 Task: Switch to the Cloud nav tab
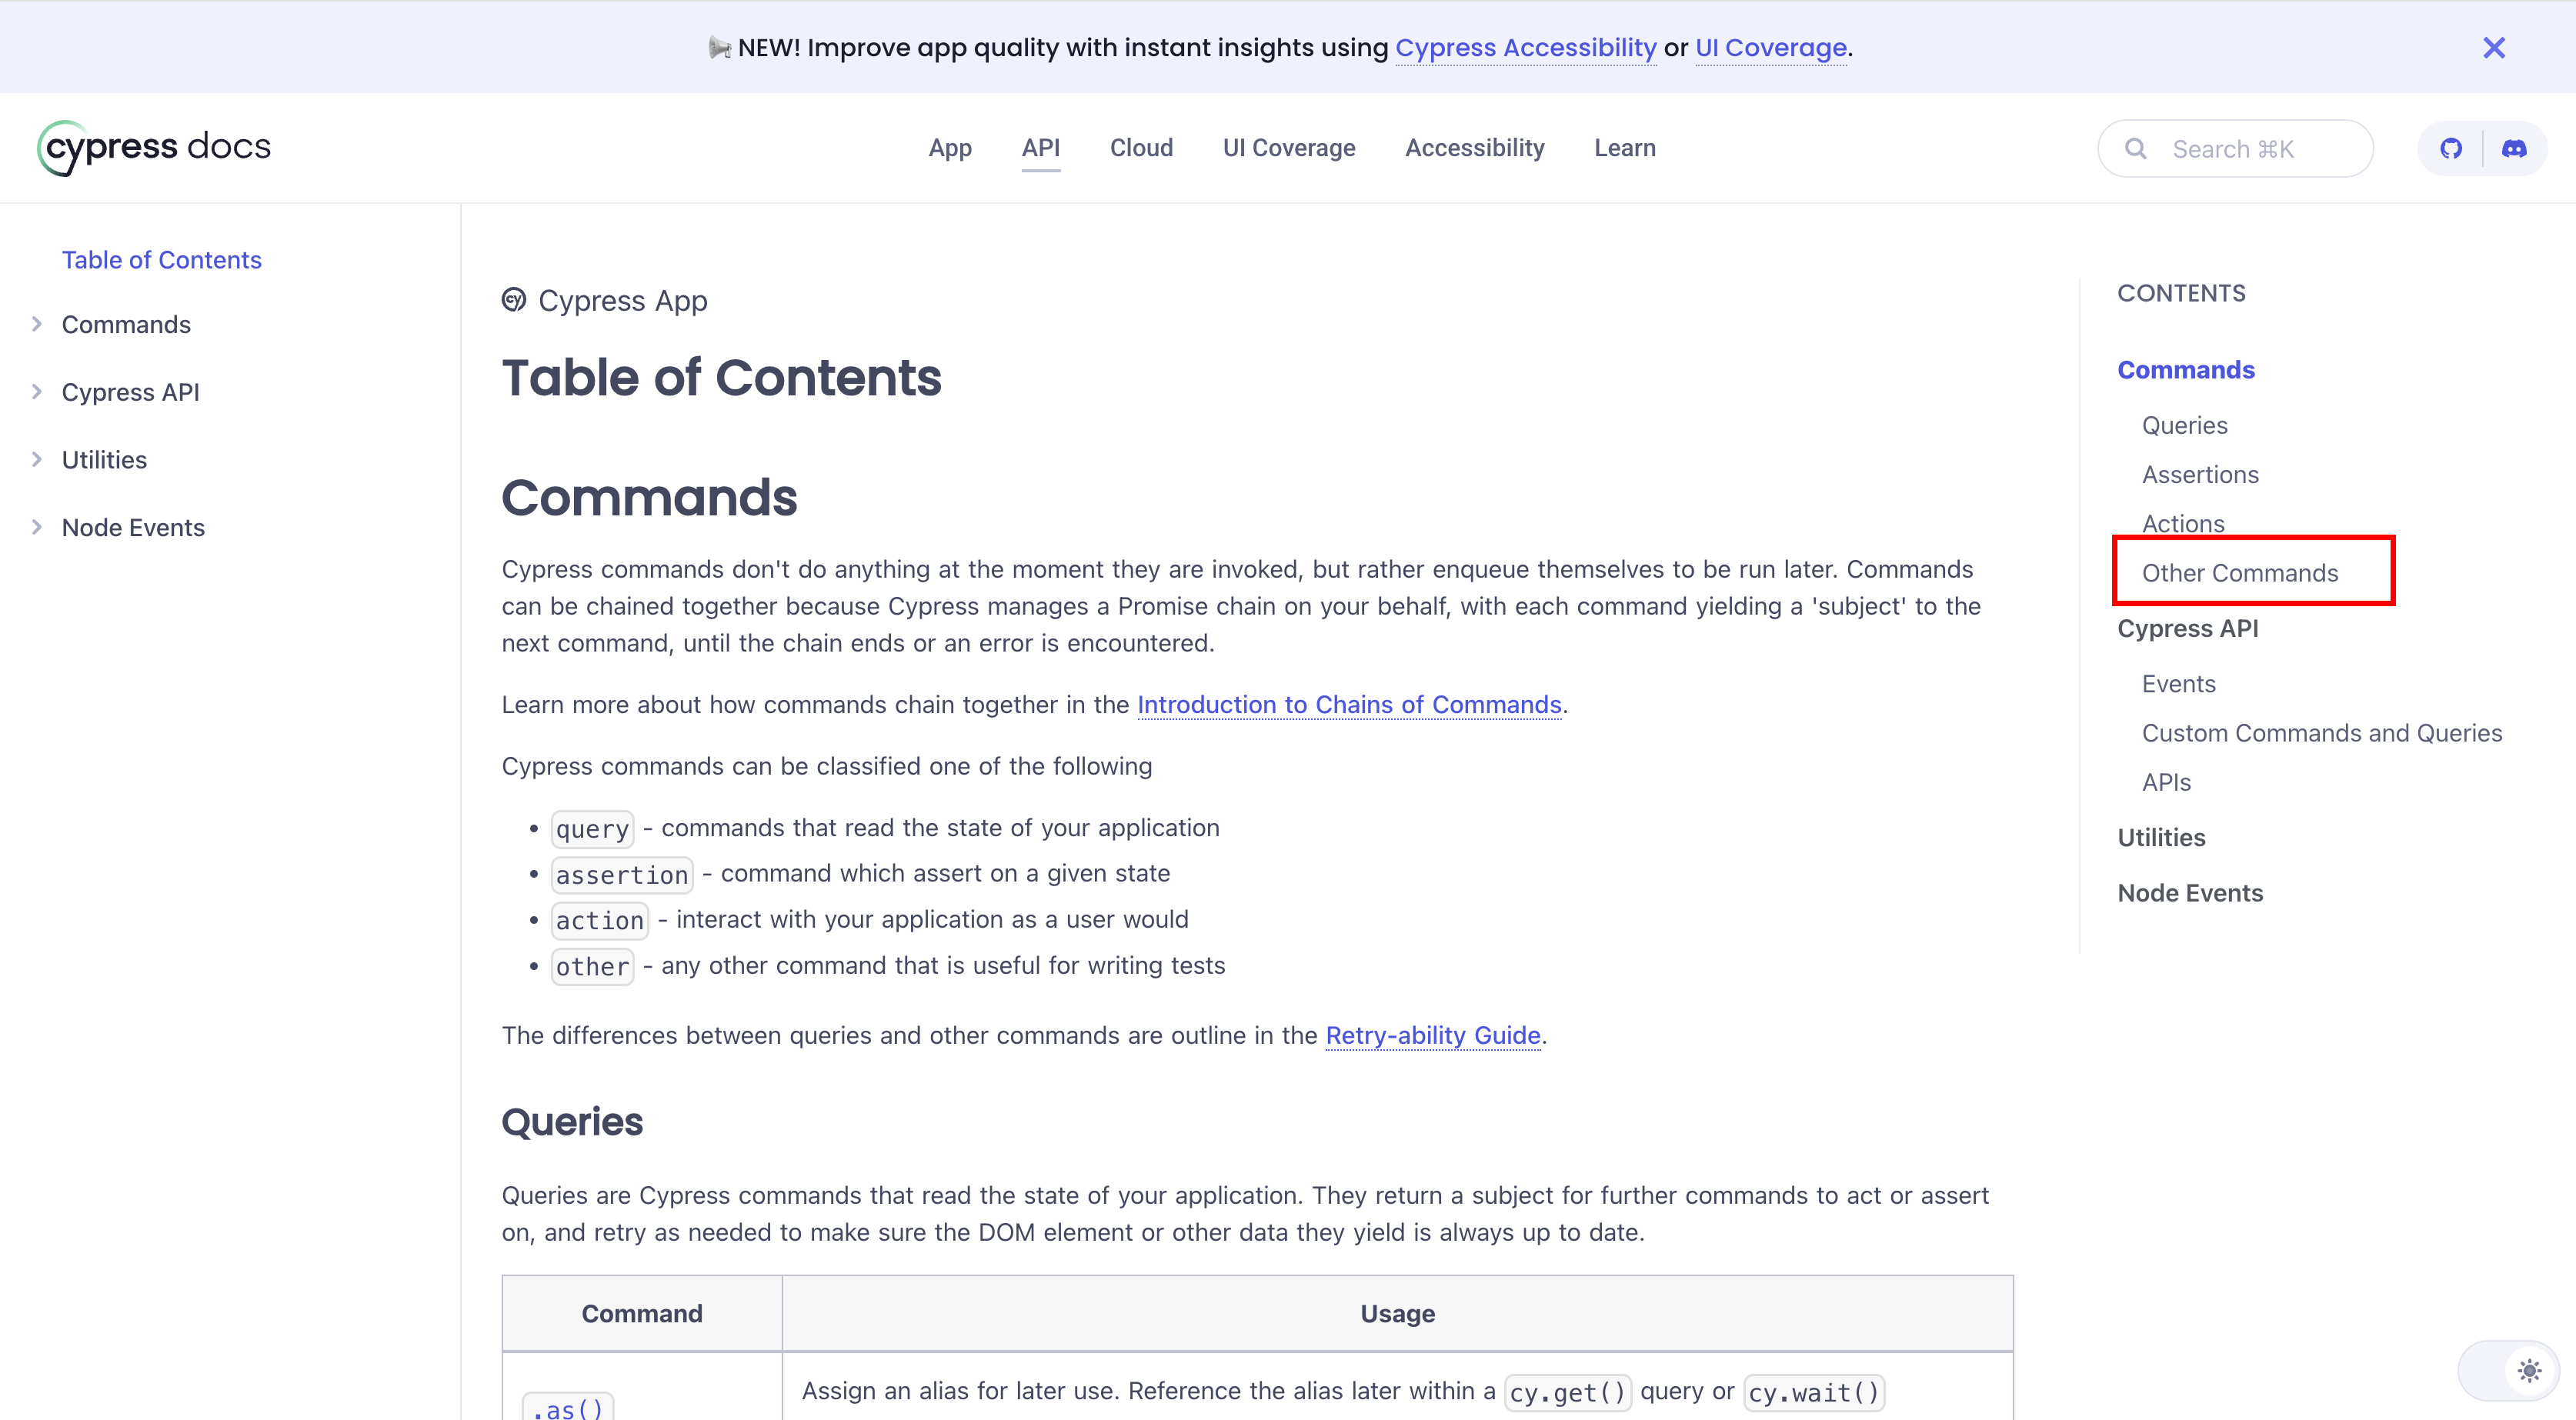(x=1141, y=148)
